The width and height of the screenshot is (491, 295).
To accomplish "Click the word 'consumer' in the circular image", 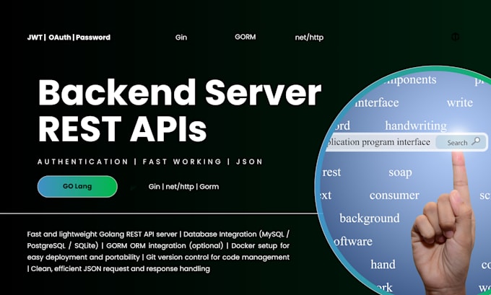I will coord(394,195).
